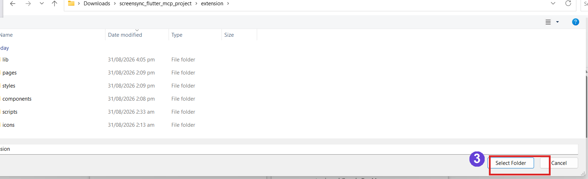Viewport: 588px width, 179px height.
Task: Open the blue Help icon
Action: click(x=575, y=22)
